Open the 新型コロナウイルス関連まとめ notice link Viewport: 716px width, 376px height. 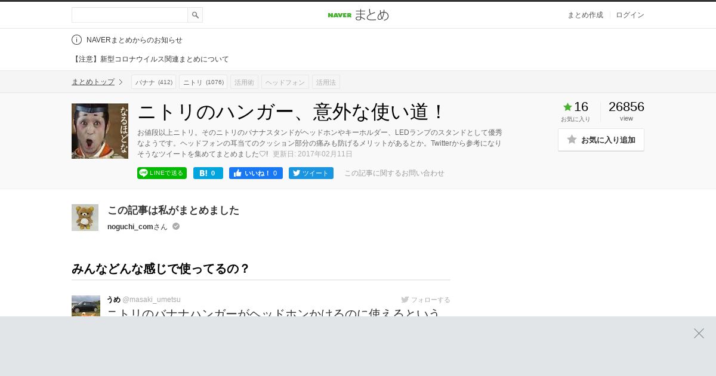(150, 59)
